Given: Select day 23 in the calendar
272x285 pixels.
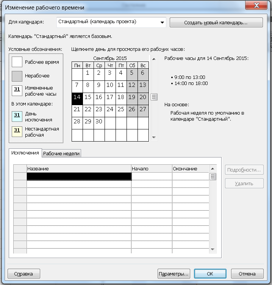Looking at the screenshot, I should pos(99,111).
